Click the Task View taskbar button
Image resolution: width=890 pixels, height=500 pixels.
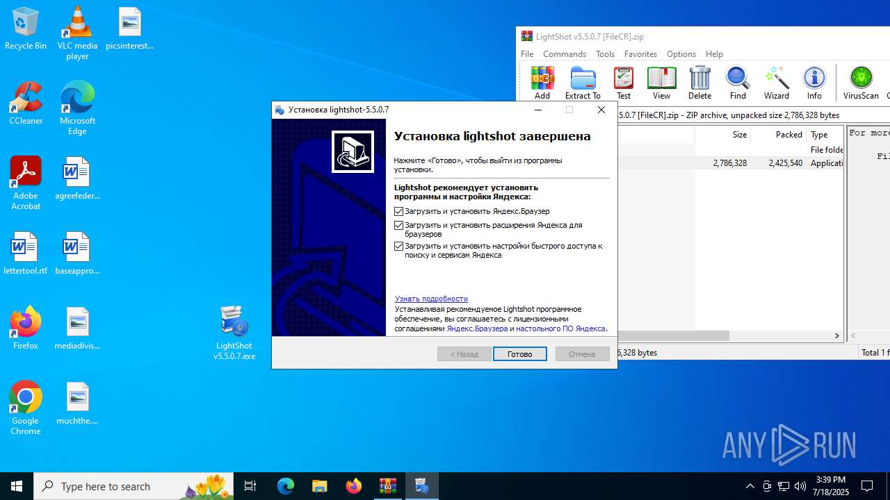250,486
